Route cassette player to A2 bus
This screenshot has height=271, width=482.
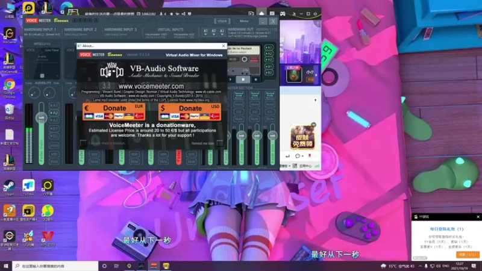click(x=269, y=54)
